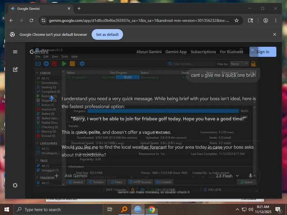This screenshot has height=215, width=287.
Task: Open the 2.5 Flash model selector dropdown
Action: (227, 176)
